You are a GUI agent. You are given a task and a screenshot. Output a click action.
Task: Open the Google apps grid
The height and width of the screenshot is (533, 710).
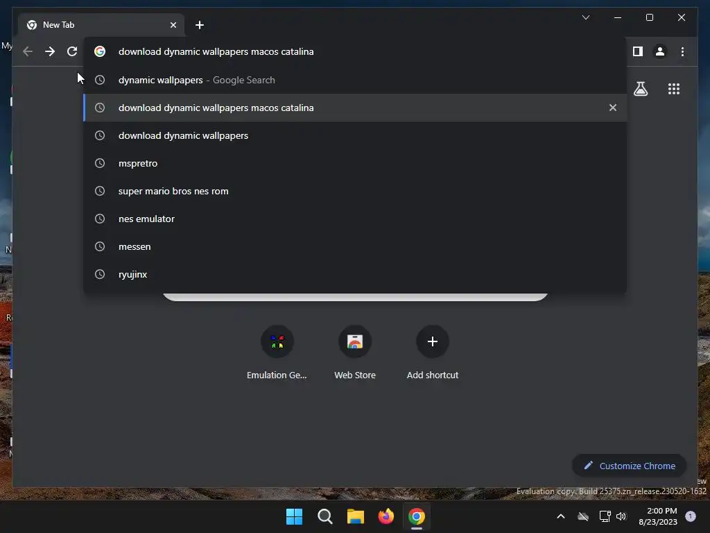(674, 89)
